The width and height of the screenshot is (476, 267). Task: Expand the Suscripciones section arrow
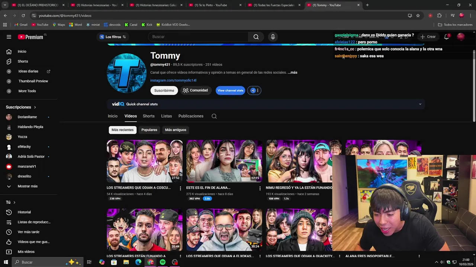pyautogui.click(x=35, y=107)
